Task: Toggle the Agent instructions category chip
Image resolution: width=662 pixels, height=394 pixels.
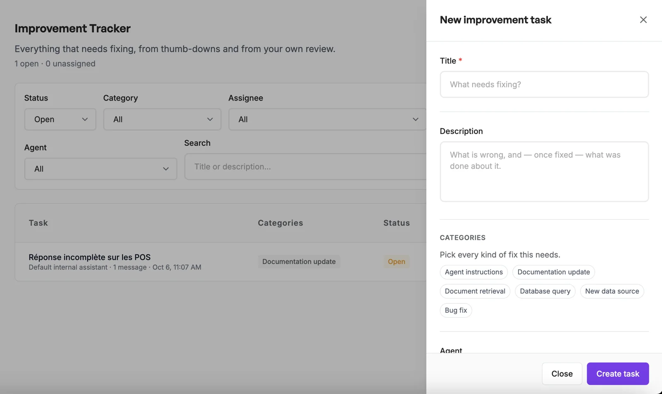Action: click(474, 272)
